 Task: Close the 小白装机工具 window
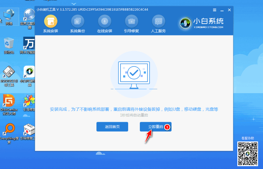click(x=229, y=10)
